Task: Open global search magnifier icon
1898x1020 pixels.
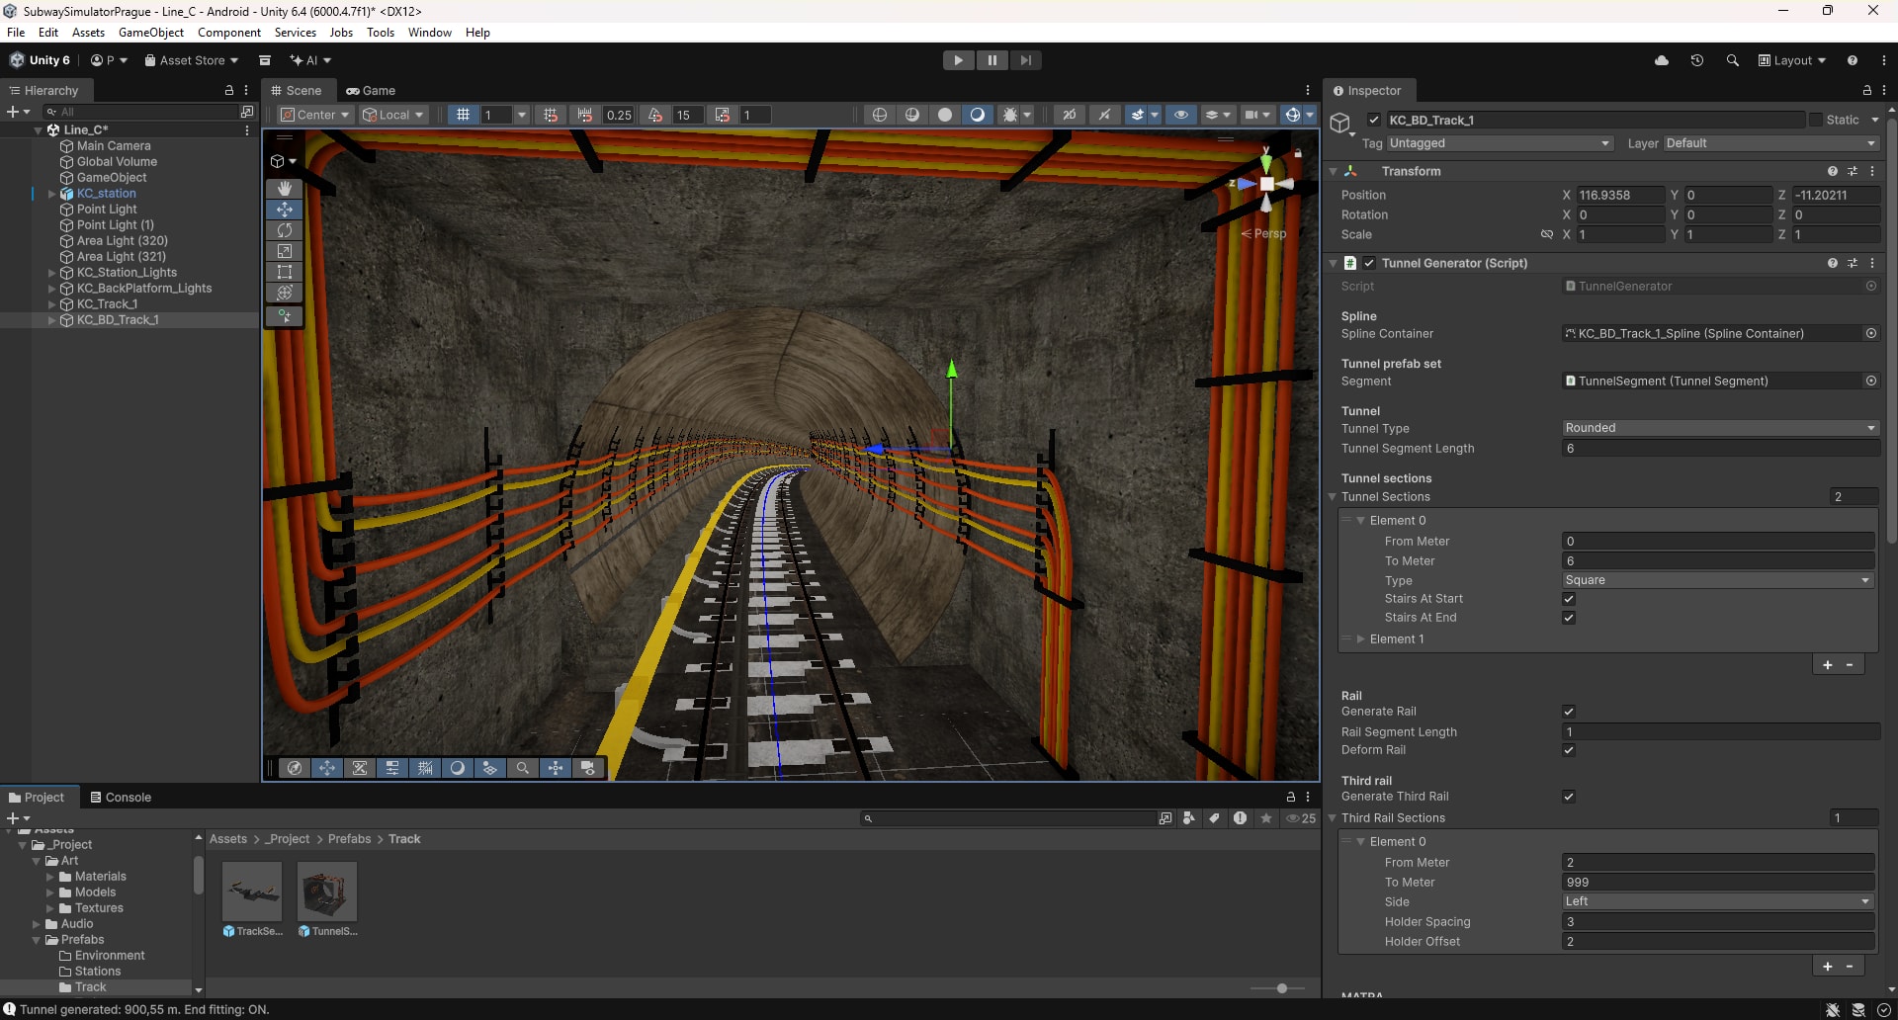Action: tap(1733, 60)
